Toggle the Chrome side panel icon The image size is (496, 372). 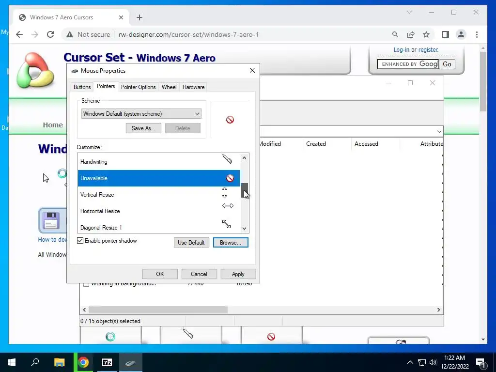[x=446, y=34]
